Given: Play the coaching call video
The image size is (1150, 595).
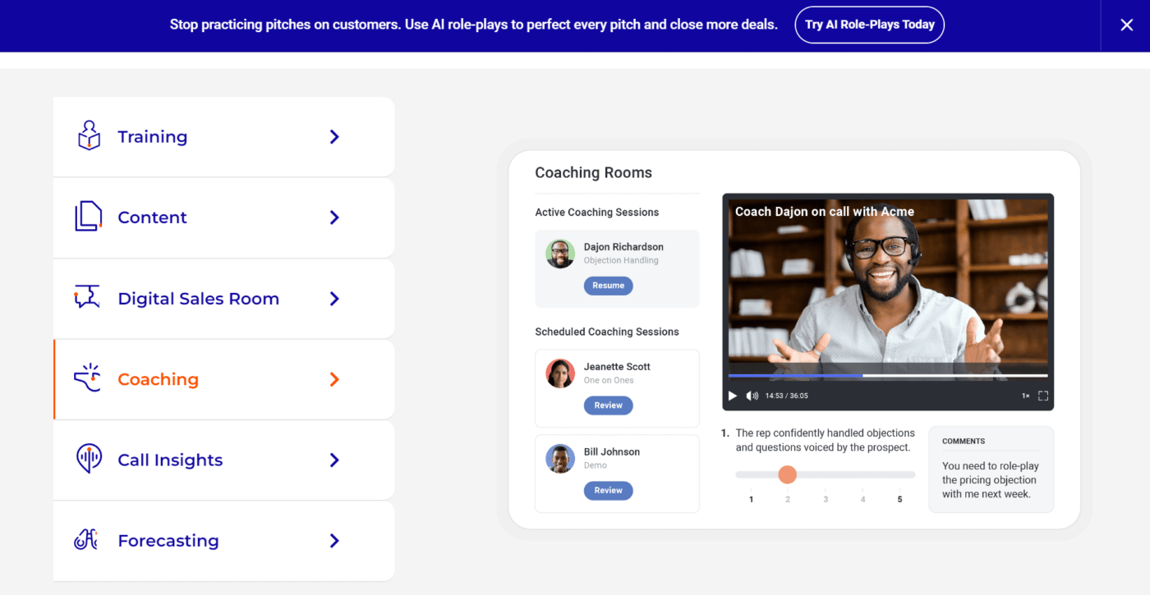Looking at the screenshot, I should click(733, 396).
